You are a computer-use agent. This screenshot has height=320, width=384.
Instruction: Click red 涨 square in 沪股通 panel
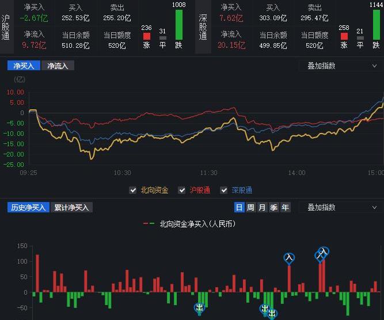[146, 36]
